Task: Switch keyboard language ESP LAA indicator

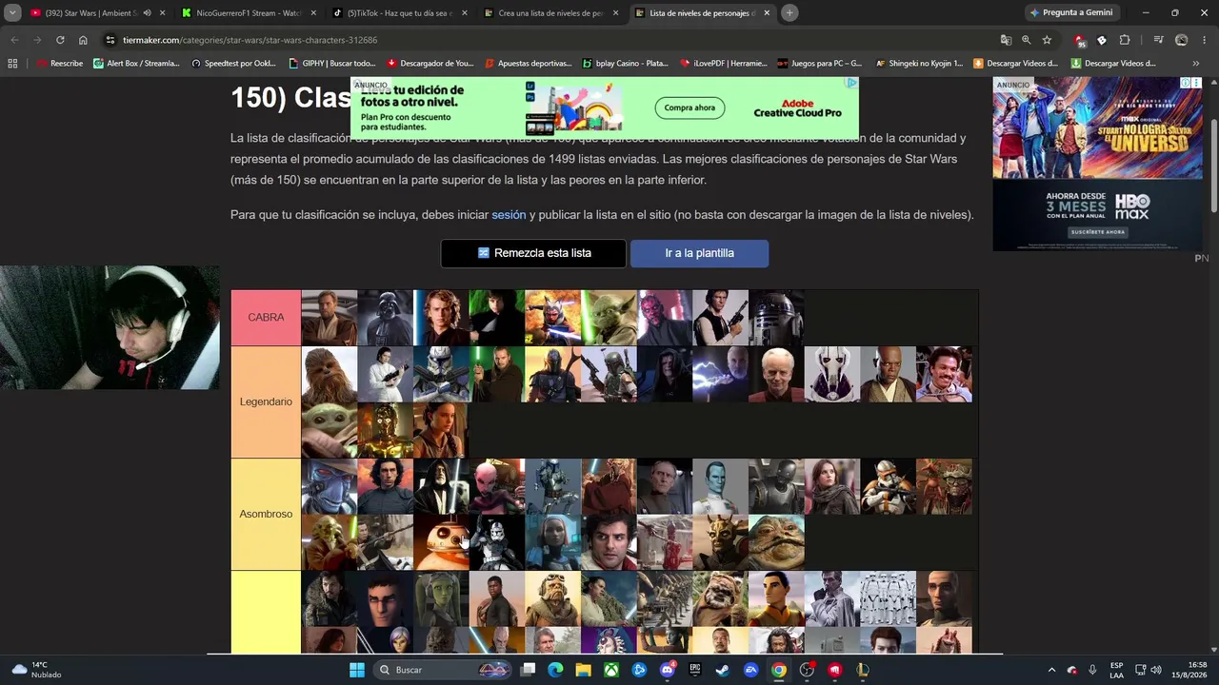Action: (1116, 670)
